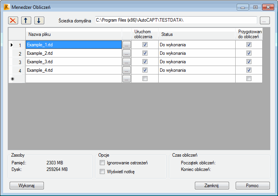Minimize the Menedżer Obliczeń window
The height and width of the screenshot is (196, 278).
click(x=243, y=7)
